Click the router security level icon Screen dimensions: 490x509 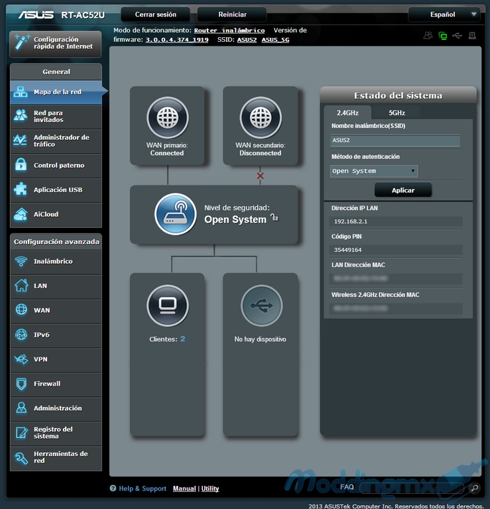tap(175, 214)
